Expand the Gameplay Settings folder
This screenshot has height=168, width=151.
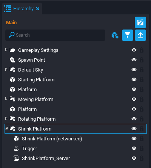pyautogui.click(x=6, y=50)
